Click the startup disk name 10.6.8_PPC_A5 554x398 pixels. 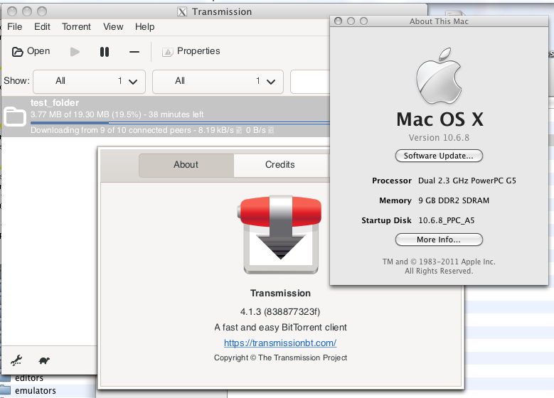(447, 221)
